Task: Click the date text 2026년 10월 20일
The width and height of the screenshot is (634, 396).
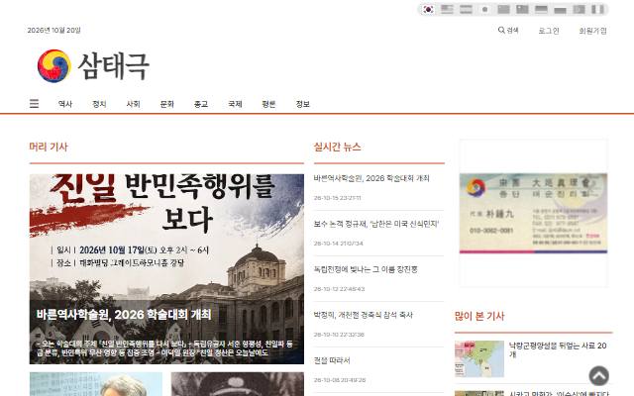Action: pos(54,30)
